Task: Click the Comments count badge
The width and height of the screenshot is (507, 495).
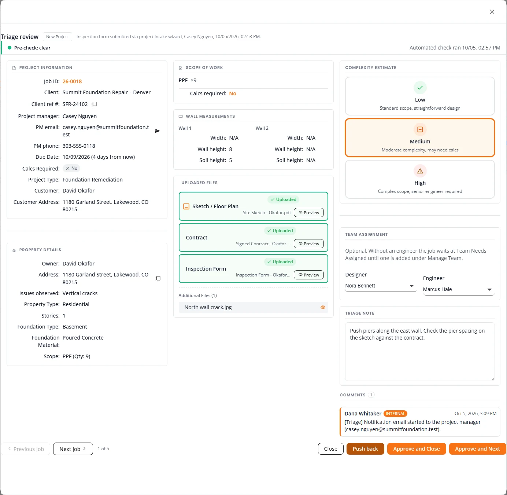Action: pos(371,395)
